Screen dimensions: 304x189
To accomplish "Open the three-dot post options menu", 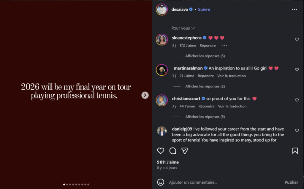I will point(294,9).
